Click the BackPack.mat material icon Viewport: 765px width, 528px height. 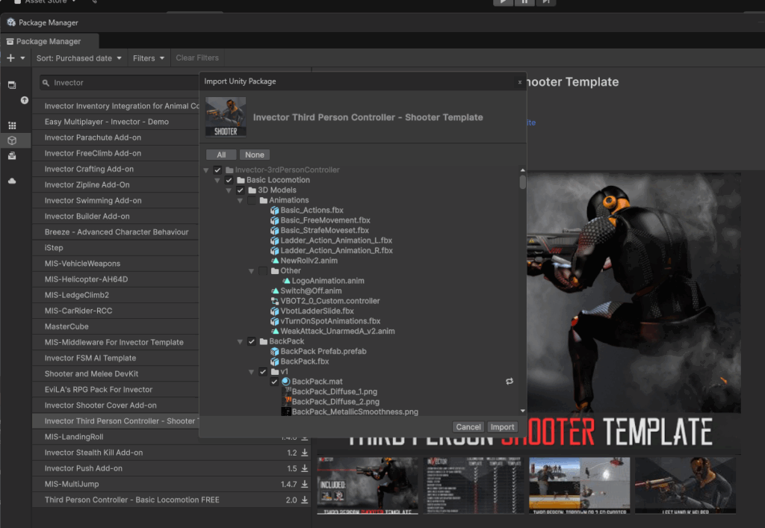tap(286, 382)
